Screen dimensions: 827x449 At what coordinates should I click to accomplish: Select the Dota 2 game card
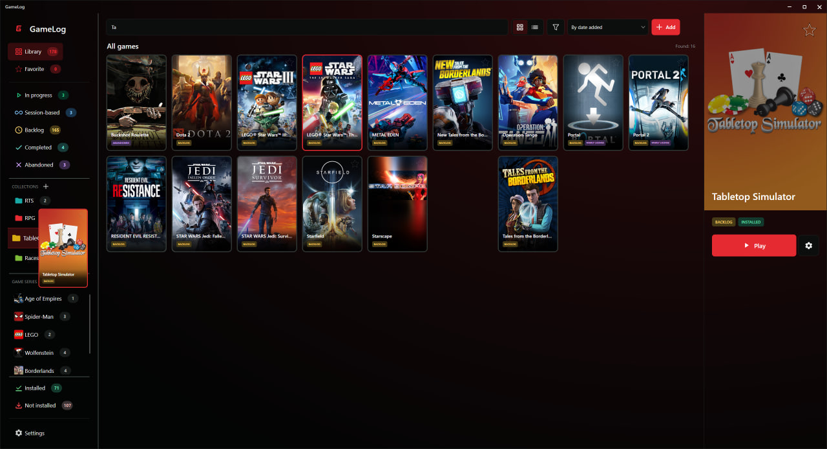[202, 103]
